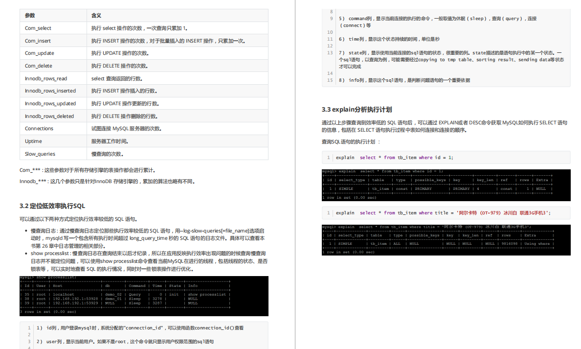
Task: Click the '慢查询日志' bullet paragraph
Action: pos(148,238)
